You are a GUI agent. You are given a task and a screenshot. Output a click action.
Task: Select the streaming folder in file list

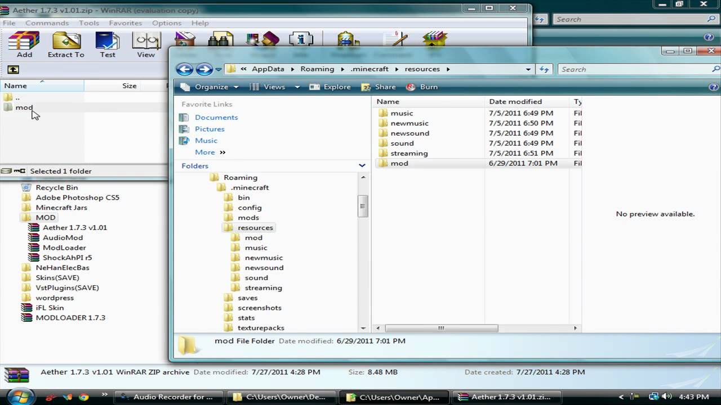point(409,154)
